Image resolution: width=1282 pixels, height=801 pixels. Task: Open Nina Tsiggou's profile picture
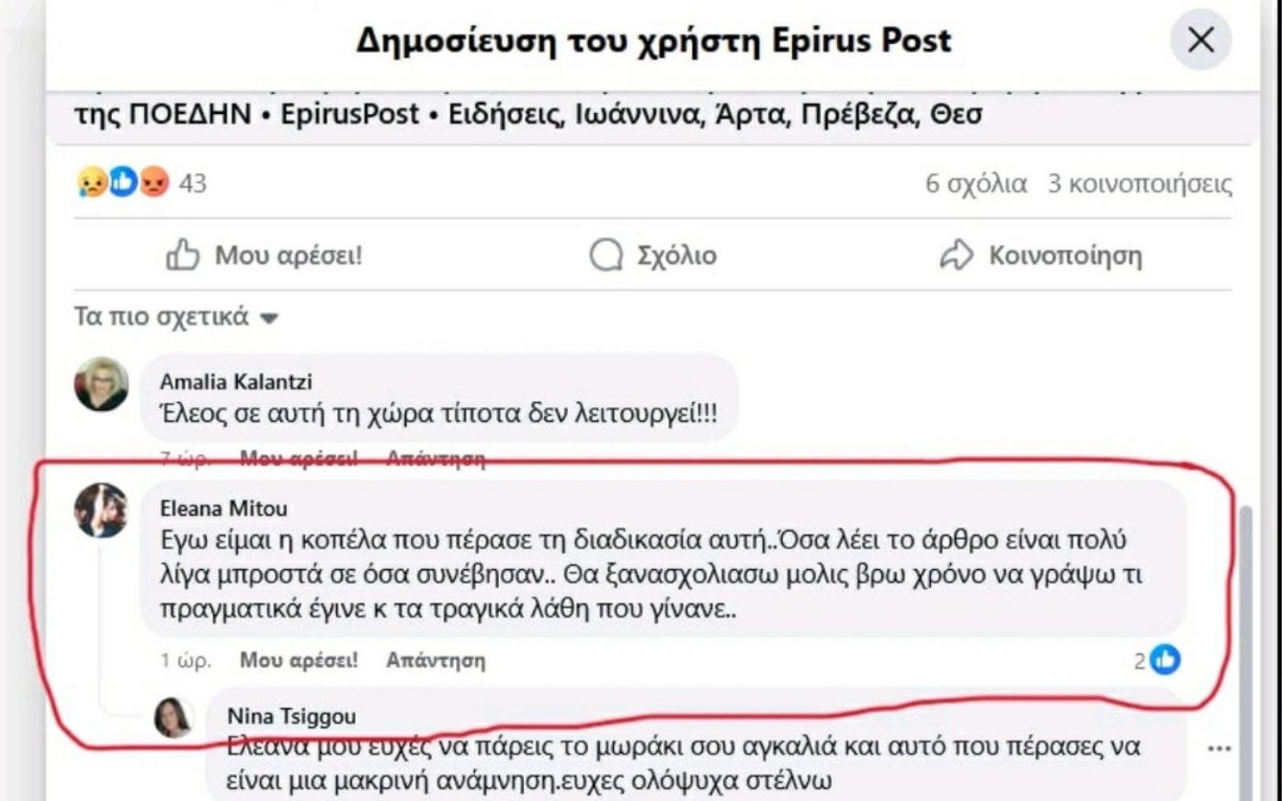point(174,717)
